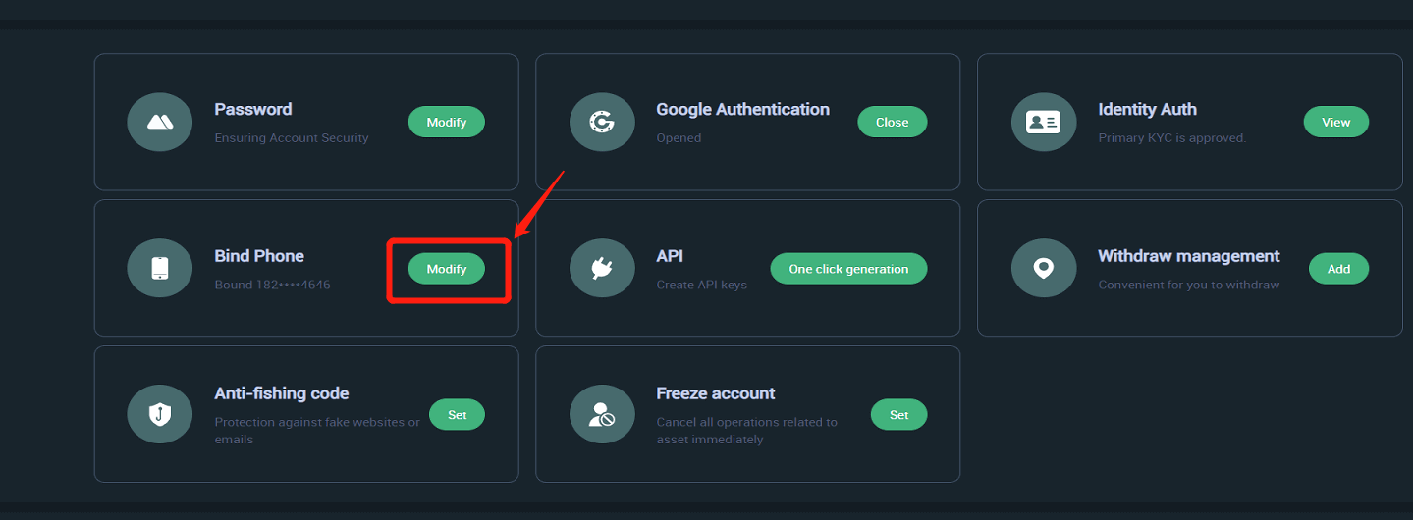
Task: Click the Primary KYC is approved text
Action: [x=1172, y=138]
